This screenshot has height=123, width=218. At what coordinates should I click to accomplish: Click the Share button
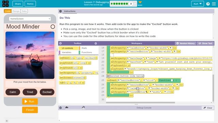click(x=18, y=4)
